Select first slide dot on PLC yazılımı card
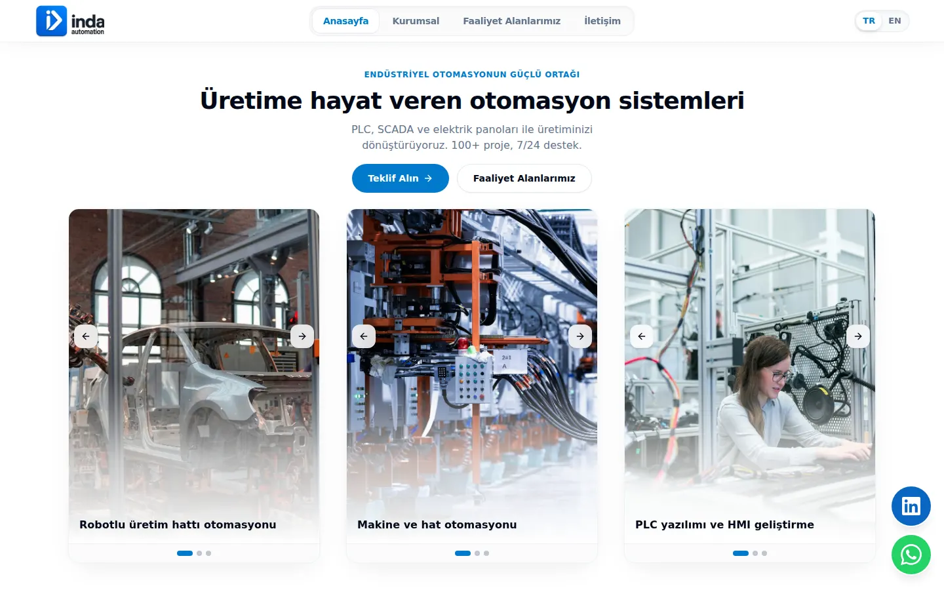This screenshot has width=944, height=590. (741, 553)
